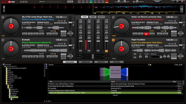
Task: Expand the Public folder in the tree
Action: (x=7, y=86)
